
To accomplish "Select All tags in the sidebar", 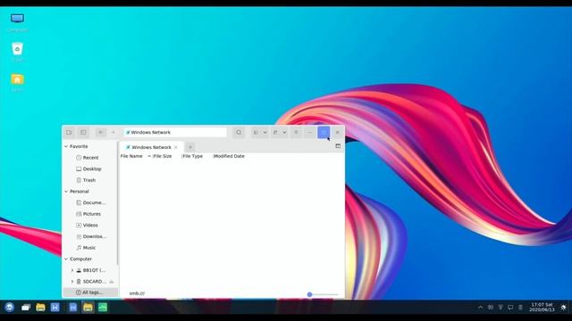I will 90,292.
